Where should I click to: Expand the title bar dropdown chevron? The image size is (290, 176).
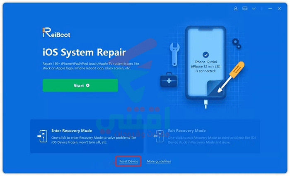(x=254, y=9)
